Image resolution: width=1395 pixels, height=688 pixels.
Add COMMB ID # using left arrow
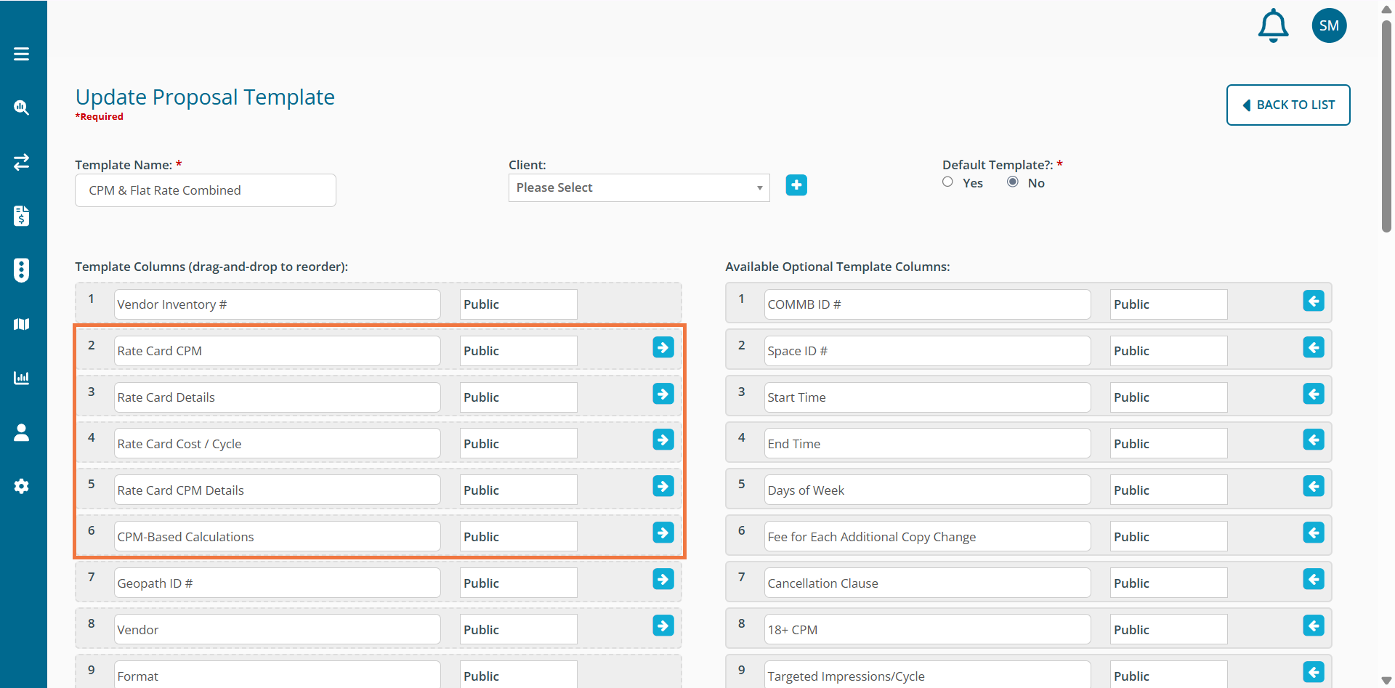(1313, 301)
